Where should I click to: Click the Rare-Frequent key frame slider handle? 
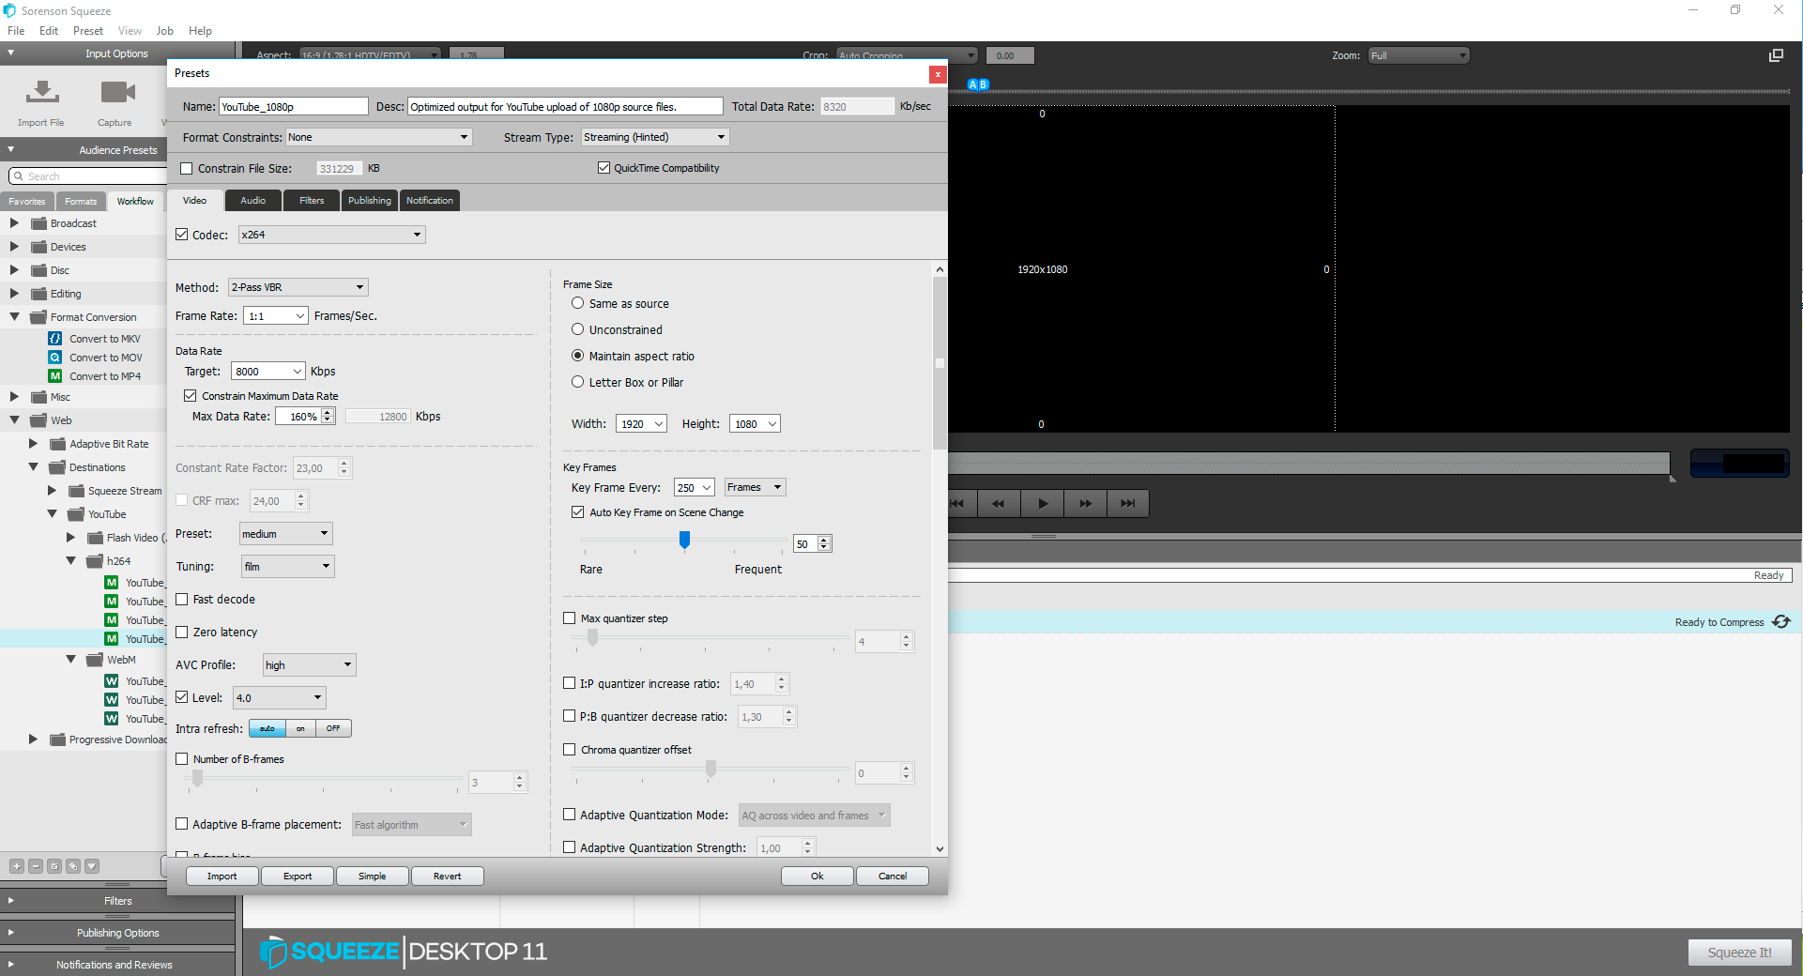(x=685, y=540)
